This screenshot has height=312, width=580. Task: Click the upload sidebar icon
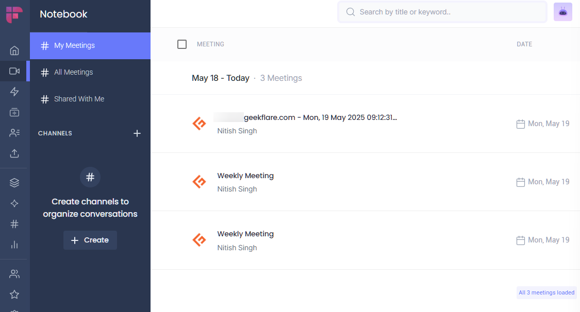14,153
